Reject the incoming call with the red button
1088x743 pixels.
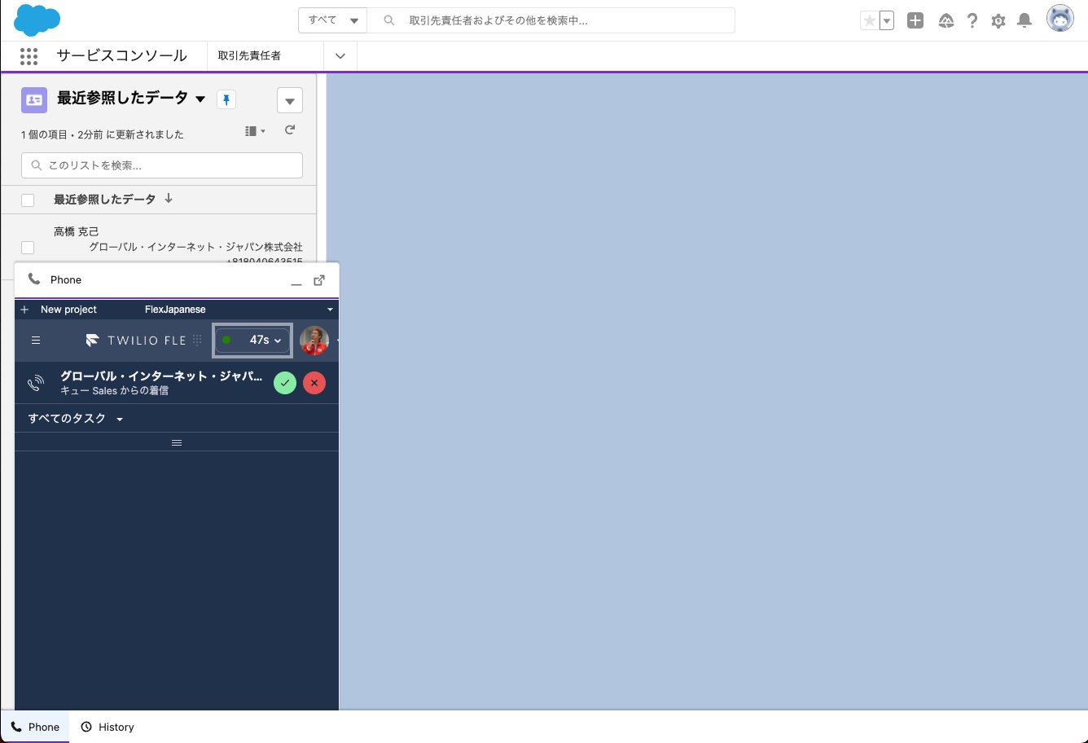(314, 382)
